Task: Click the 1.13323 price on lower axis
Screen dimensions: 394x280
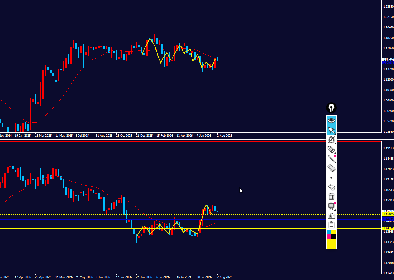Action: click(x=388, y=242)
